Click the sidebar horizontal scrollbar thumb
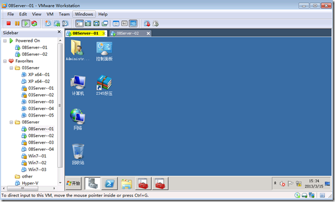Screen dimensions: 335x202 pos(23,189)
